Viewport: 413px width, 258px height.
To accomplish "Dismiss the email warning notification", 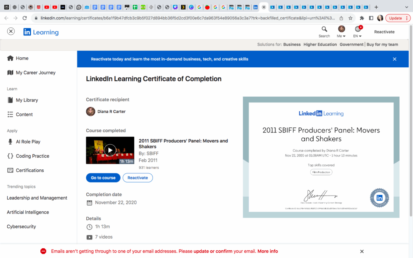I will pyautogui.click(x=362, y=252).
